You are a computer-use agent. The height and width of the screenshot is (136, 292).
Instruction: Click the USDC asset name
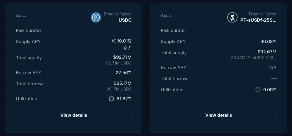coord(125,20)
